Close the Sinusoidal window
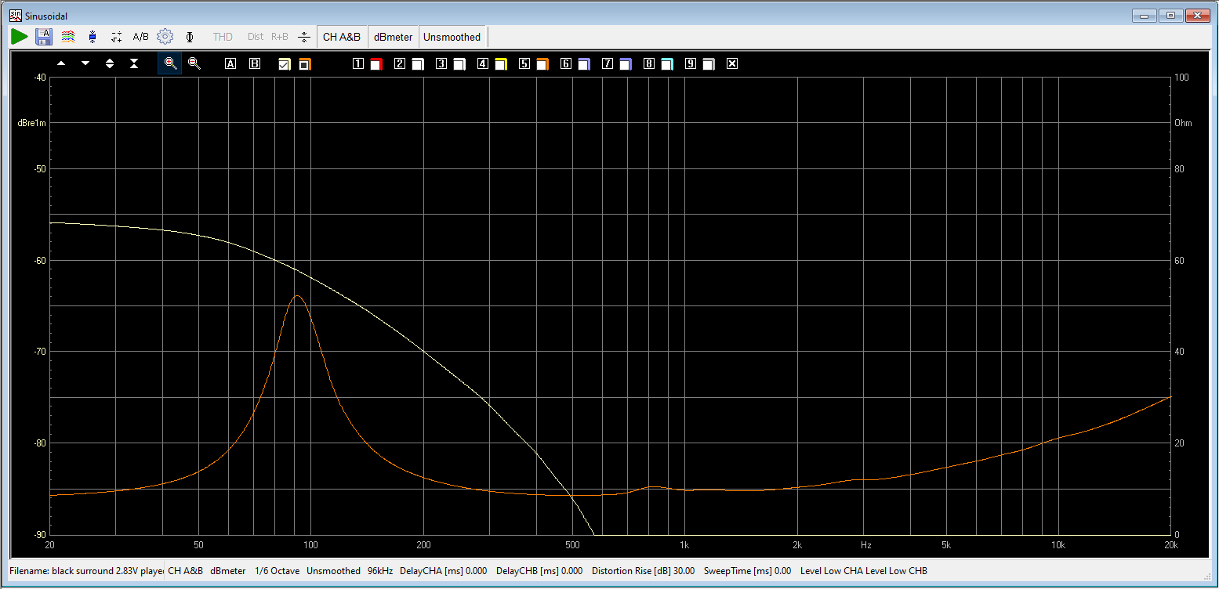Viewport: 1219px width, 589px height. [1197, 15]
